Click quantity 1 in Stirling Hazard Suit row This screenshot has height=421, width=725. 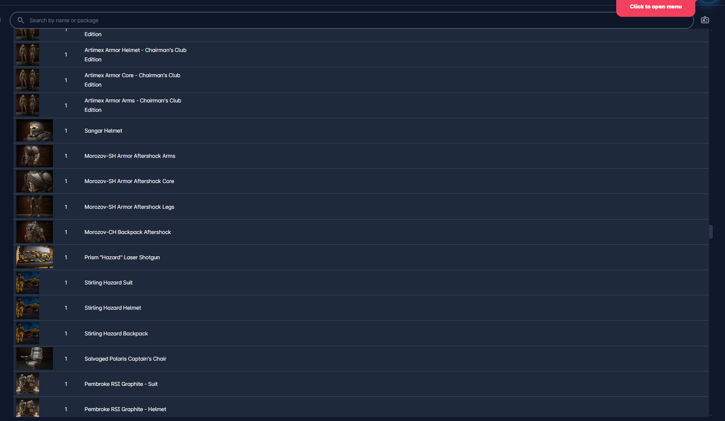click(66, 283)
